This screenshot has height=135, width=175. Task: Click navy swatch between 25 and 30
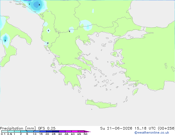tap(55, 131)
